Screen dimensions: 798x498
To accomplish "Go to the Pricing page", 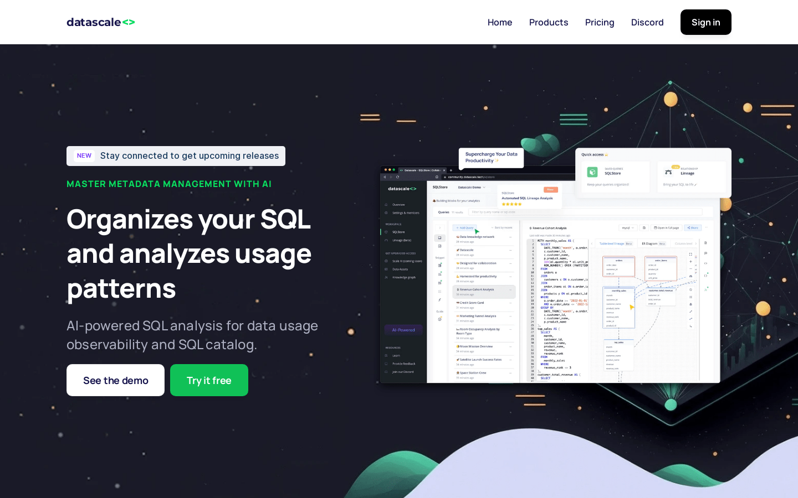I will pyautogui.click(x=600, y=22).
